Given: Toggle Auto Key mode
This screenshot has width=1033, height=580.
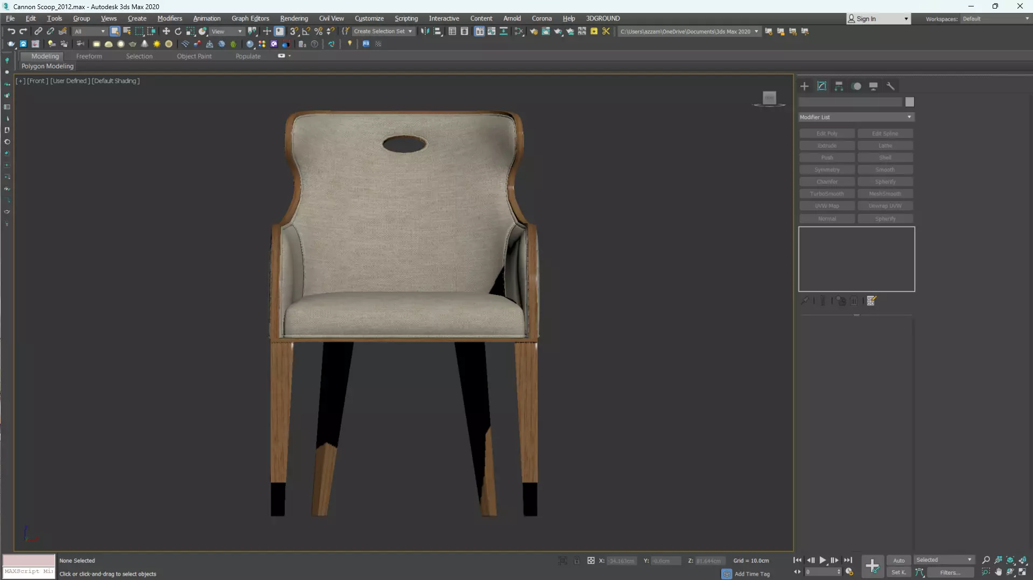Looking at the screenshot, I should point(899,560).
